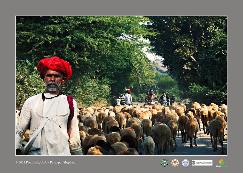
Task: Open the Embassy of India, Bucharest logo
Action: (x=202, y=163)
